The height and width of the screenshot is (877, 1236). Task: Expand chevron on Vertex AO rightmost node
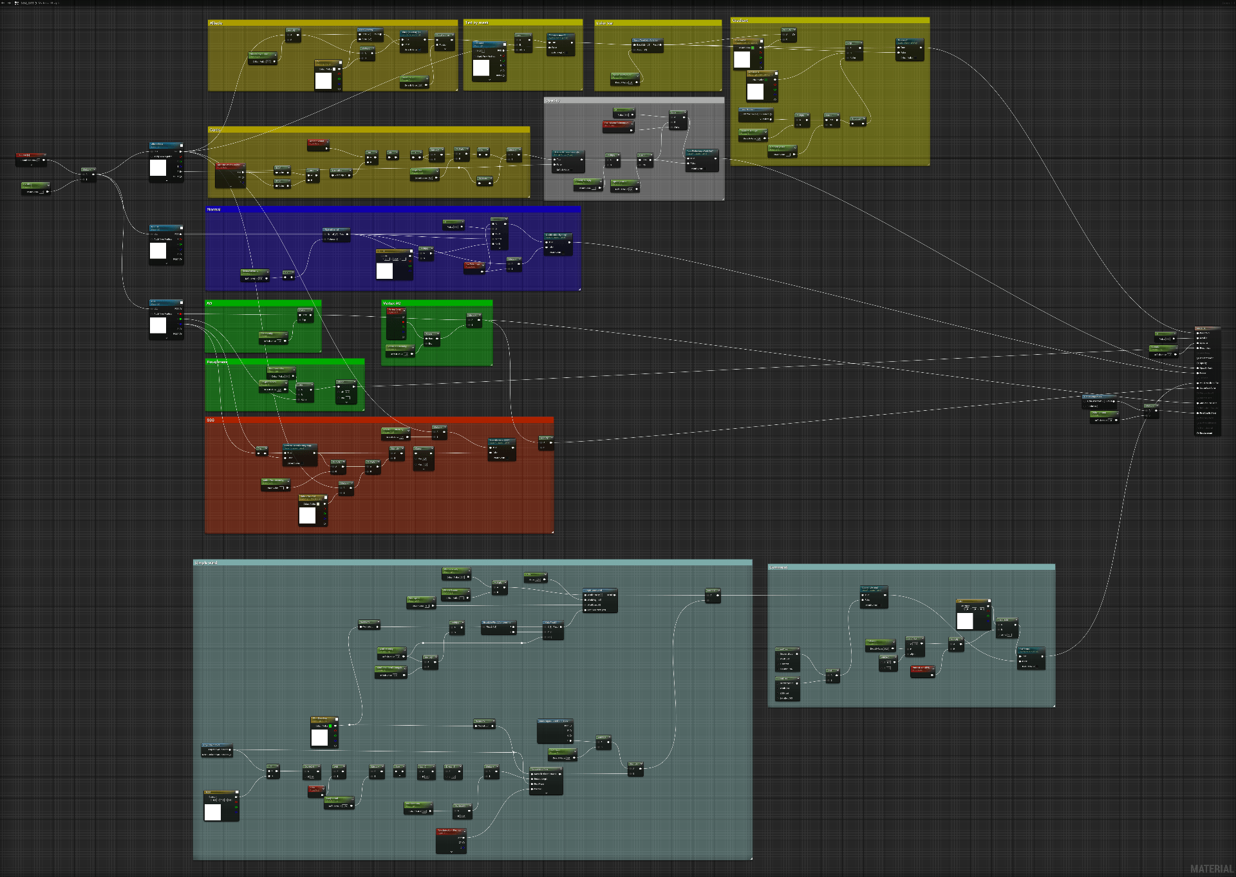[480, 315]
